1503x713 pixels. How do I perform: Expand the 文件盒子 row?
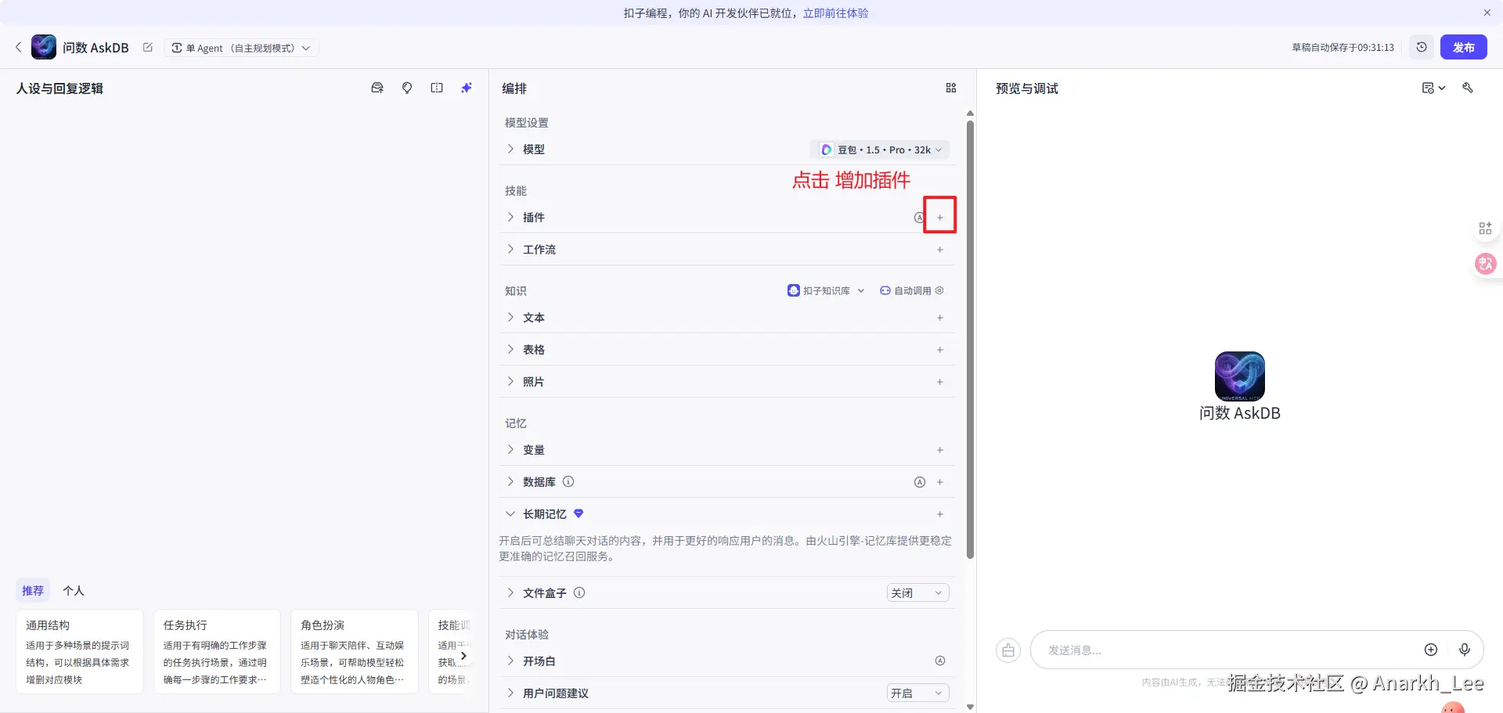[510, 592]
